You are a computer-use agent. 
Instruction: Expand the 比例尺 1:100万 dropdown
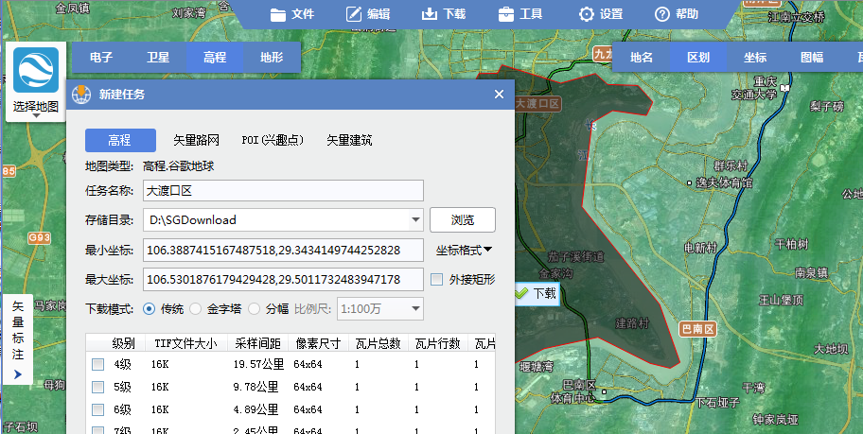[x=415, y=309]
